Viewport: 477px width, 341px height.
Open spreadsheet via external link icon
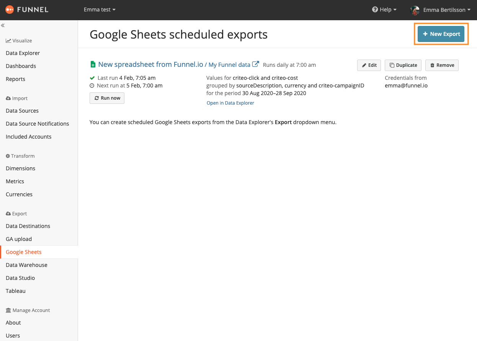[x=256, y=64]
